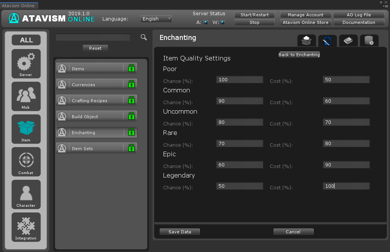Viewport: 390px width, 252px height.
Task: Toggle the green lock on Currencies
Action: pos(131,84)
